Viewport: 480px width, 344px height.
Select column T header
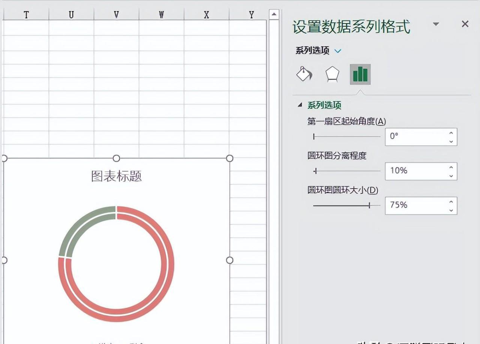(x=26, y=15)
